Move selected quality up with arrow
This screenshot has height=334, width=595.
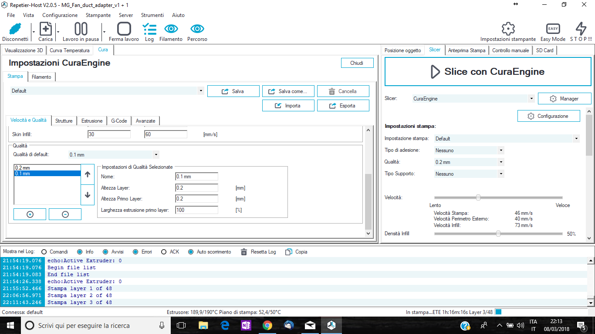(x=88, y=174)
